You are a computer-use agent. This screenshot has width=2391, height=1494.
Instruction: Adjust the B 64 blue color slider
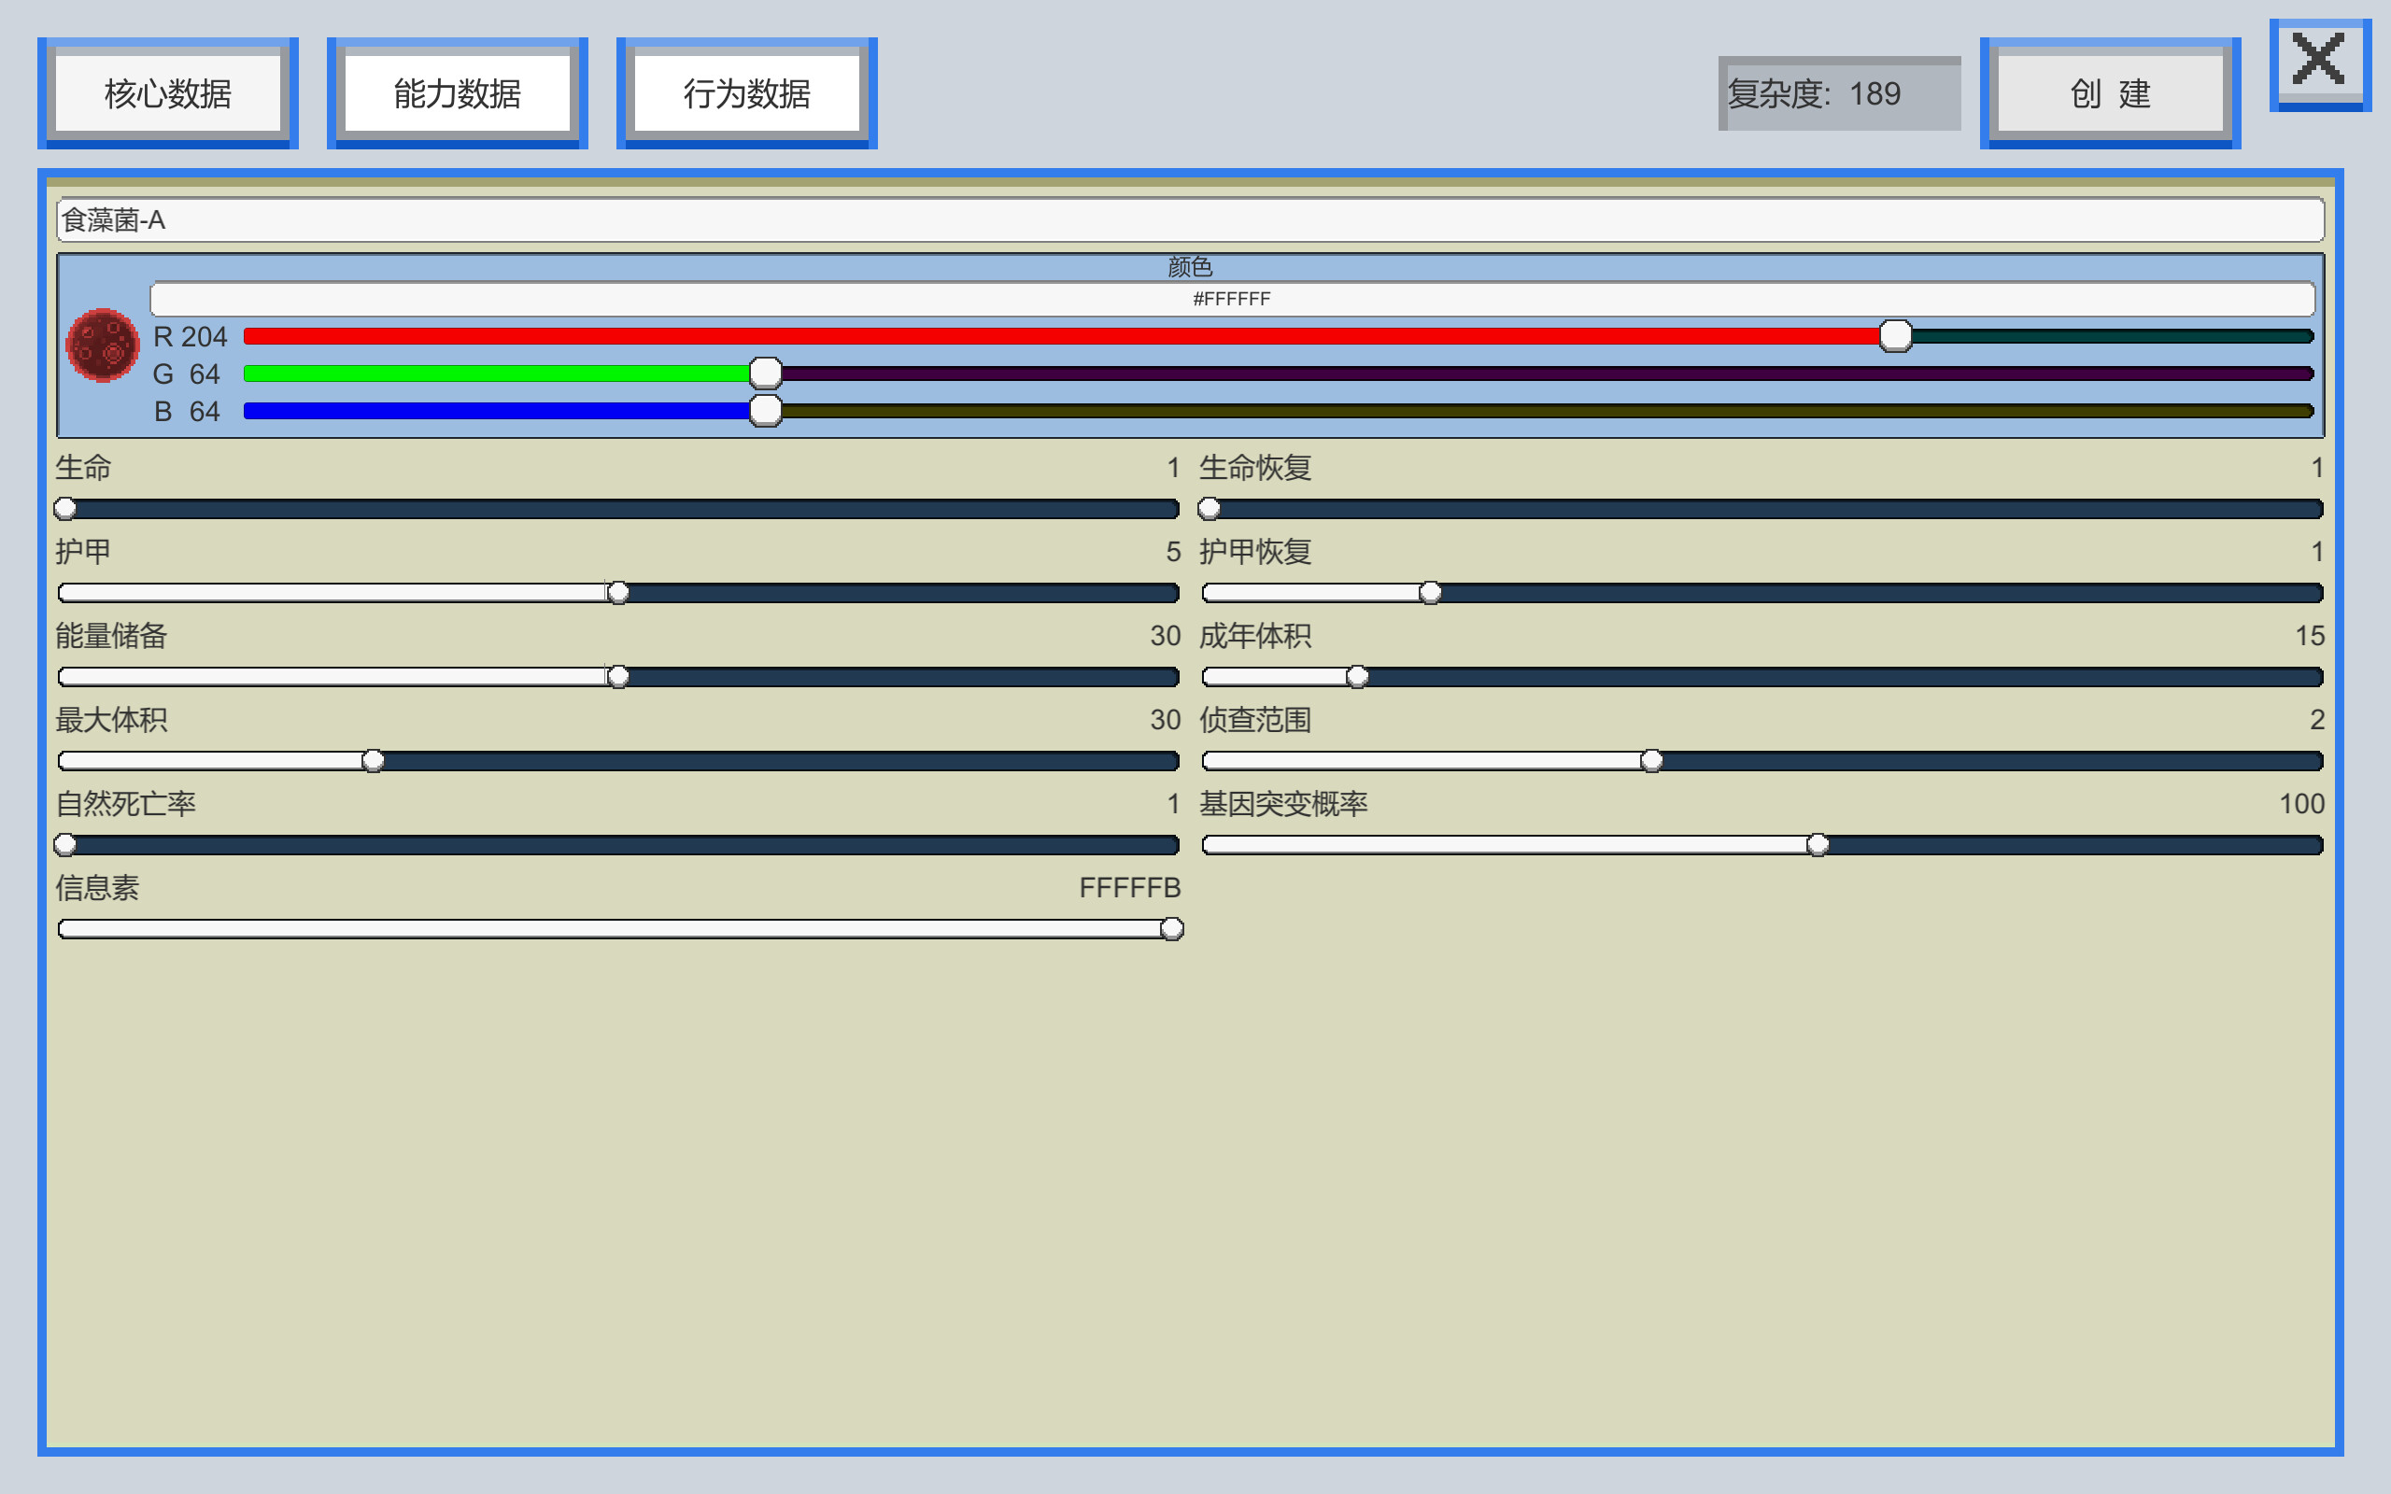tap(766, 410)
